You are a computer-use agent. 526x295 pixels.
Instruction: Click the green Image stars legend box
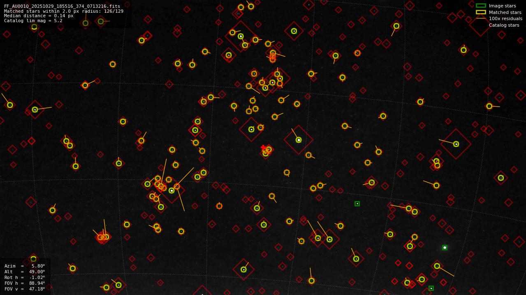(481, 6)
